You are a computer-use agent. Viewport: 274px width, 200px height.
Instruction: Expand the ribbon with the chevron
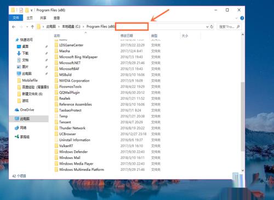[237, 18]
